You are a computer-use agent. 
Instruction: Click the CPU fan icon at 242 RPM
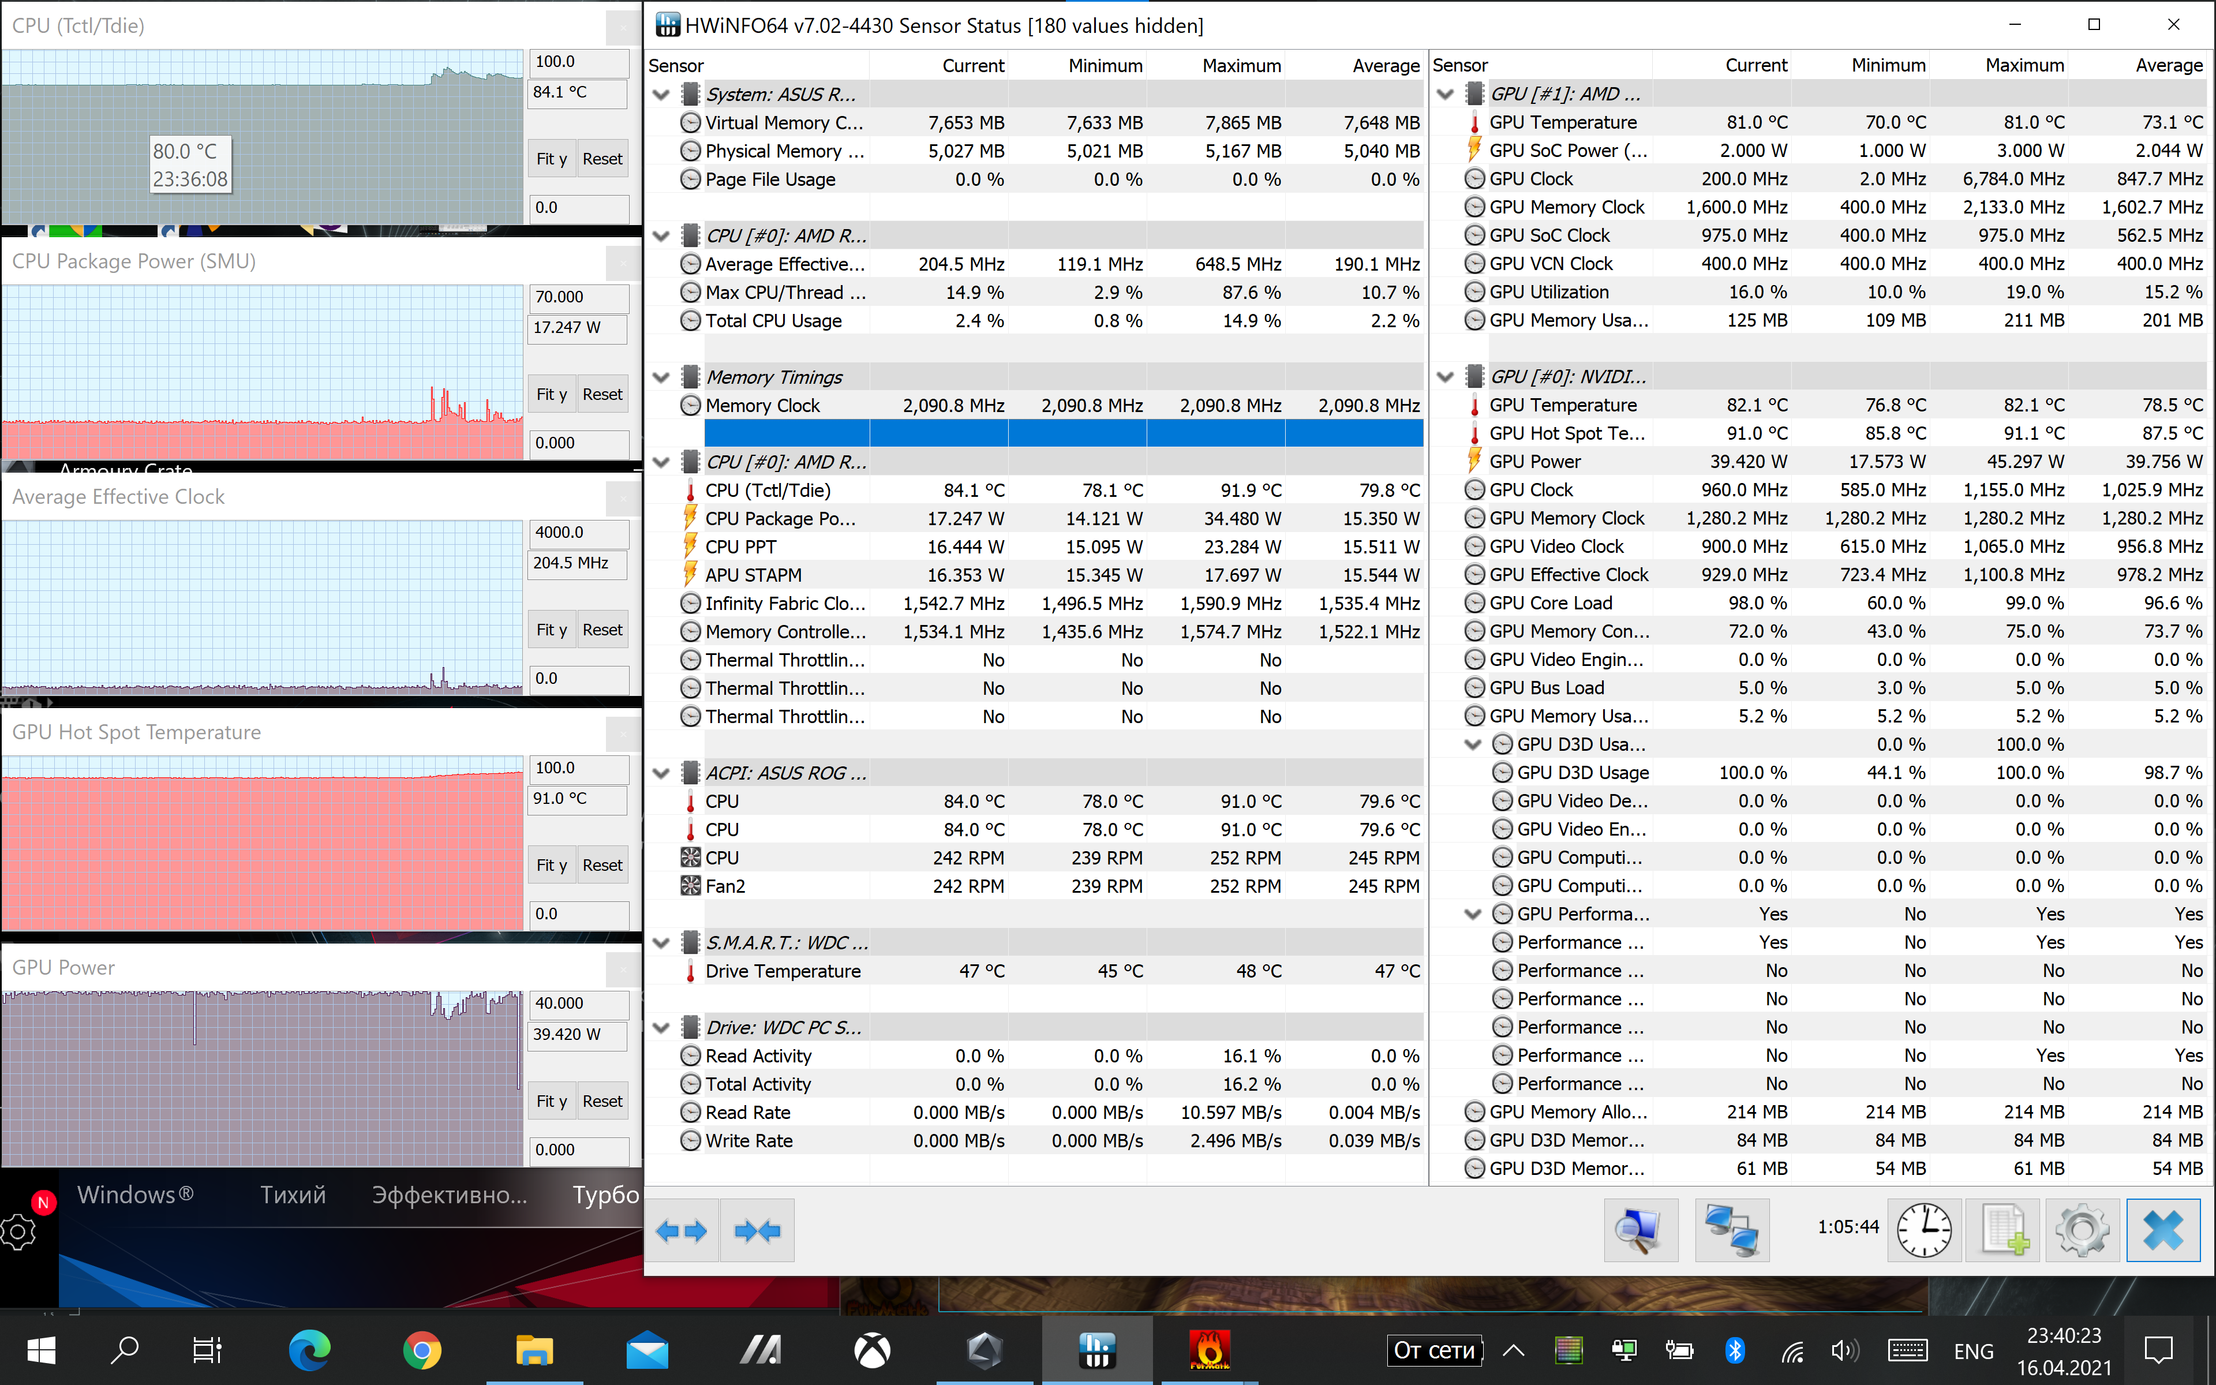[690, 858]
